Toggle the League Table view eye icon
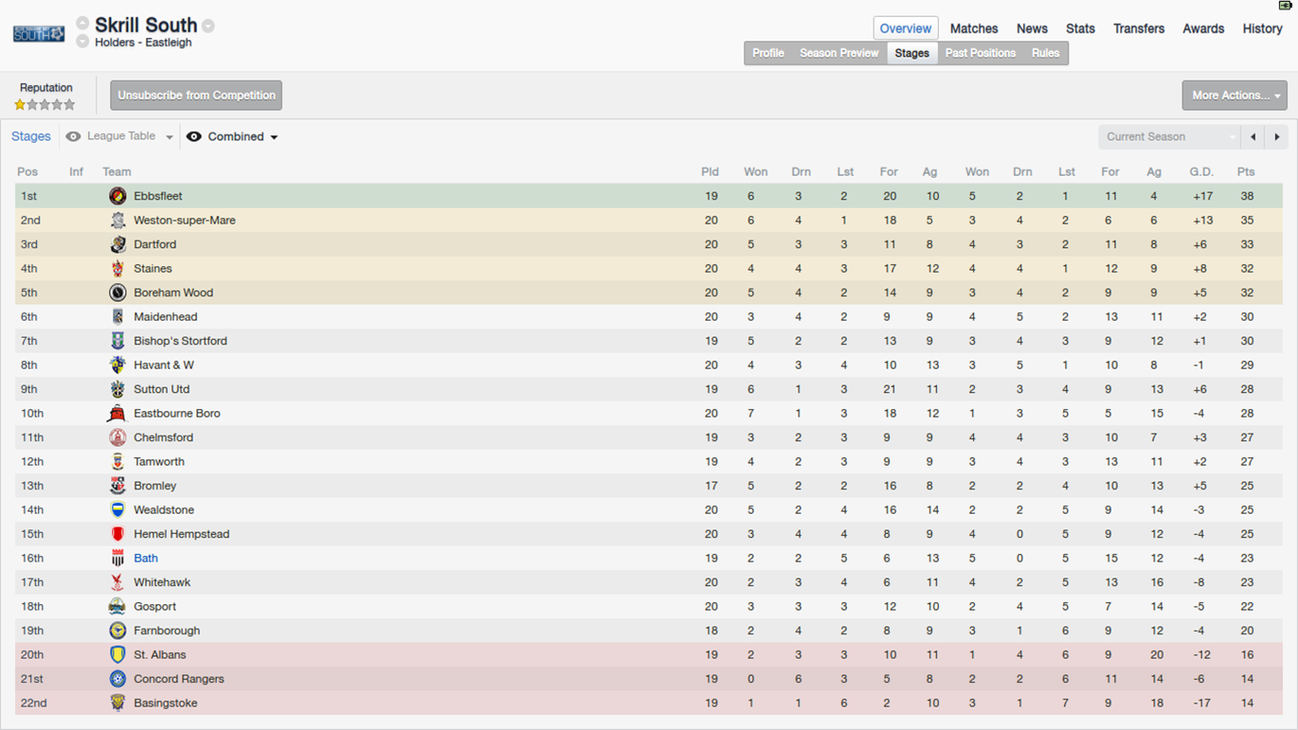 (73, 137)
